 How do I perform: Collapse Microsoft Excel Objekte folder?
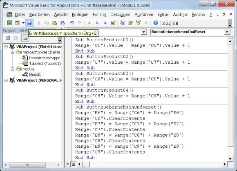(x=13, y=52)
